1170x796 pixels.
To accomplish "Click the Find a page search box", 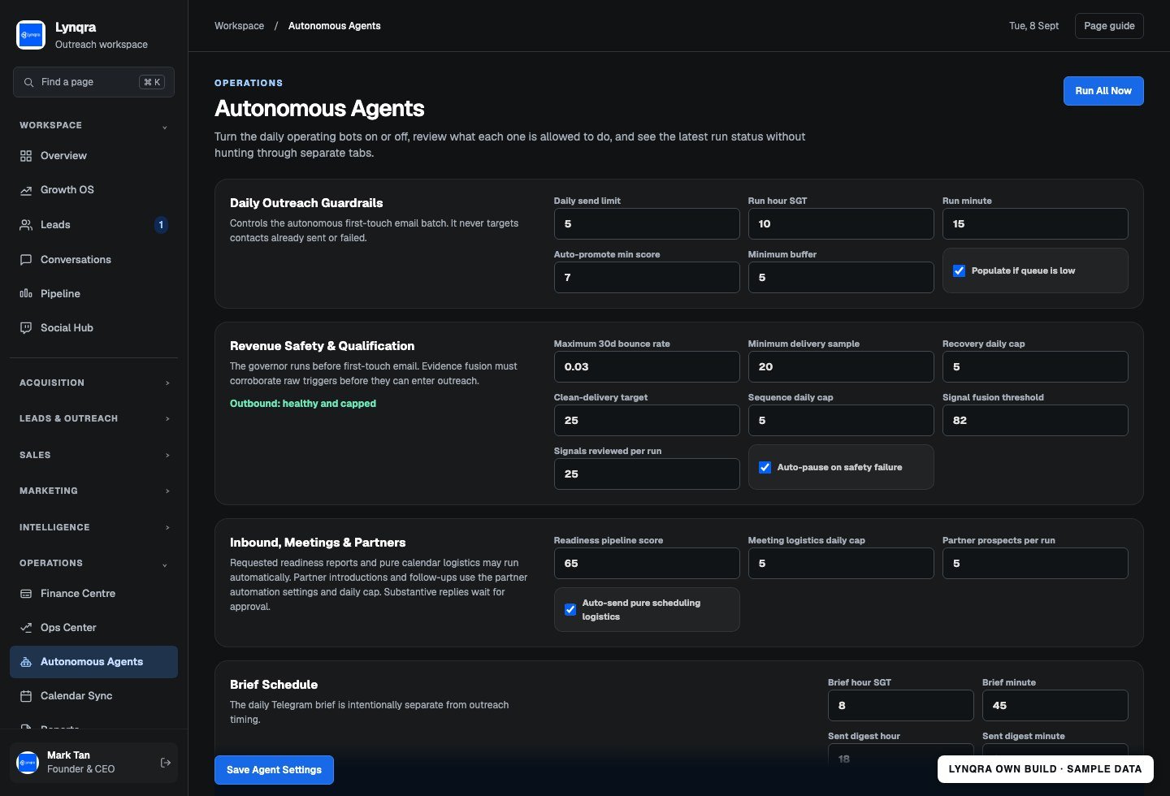I will 93,82.
